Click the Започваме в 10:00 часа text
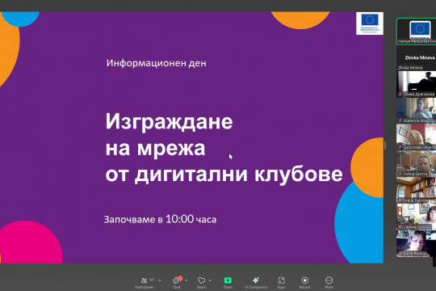The image size is (436, 291). point(160,219)
